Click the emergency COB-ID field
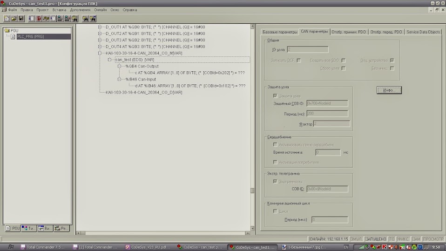Viewport: 446px width, 251px height. [x=327, y=189]
